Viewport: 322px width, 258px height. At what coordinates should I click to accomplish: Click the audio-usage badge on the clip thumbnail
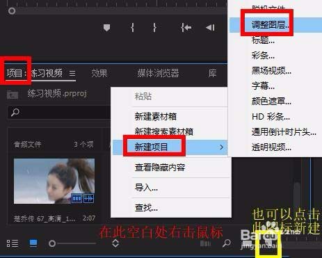point(88,199)
